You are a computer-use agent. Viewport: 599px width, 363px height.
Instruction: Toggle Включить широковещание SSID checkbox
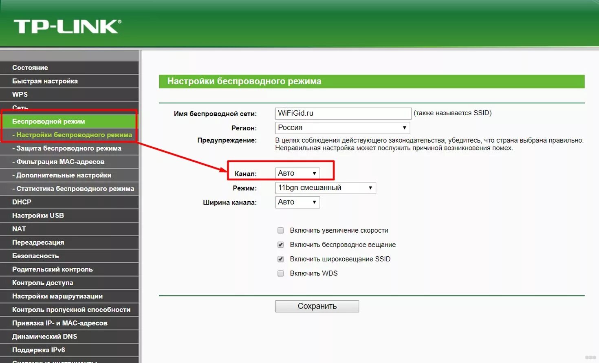[281, 259]
